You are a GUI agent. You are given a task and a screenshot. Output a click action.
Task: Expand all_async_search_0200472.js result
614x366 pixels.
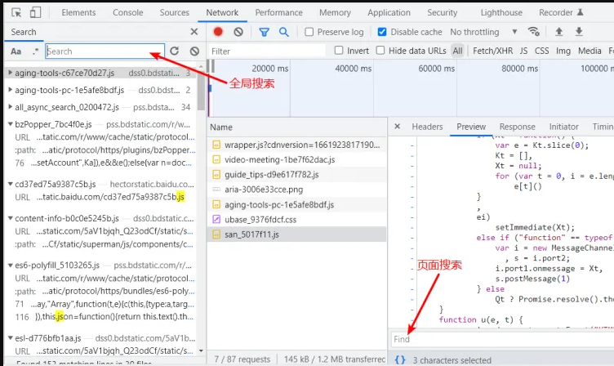(x=10, y=106)
